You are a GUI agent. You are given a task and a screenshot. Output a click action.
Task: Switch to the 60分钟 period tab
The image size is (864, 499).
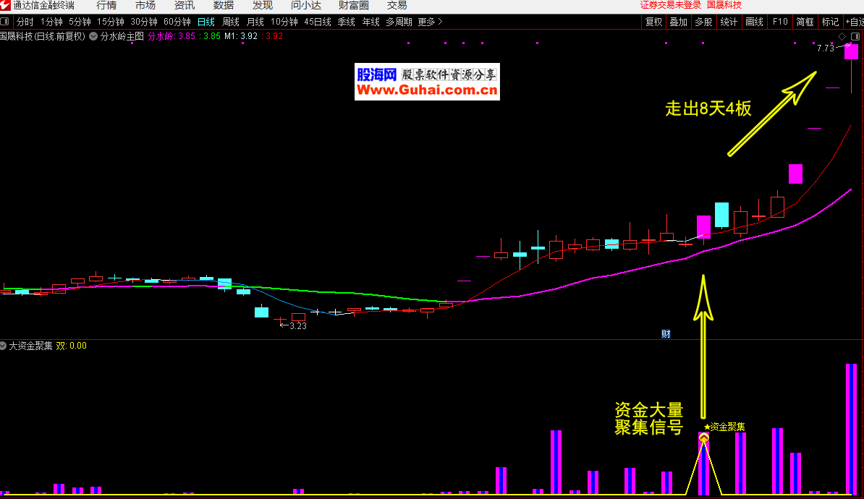(177, 22)
